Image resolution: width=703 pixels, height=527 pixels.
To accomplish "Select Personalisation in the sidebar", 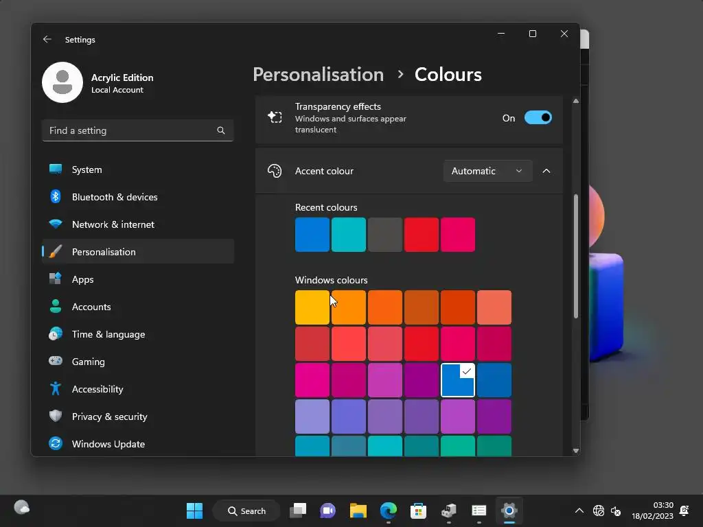I will tap(138, 251).
